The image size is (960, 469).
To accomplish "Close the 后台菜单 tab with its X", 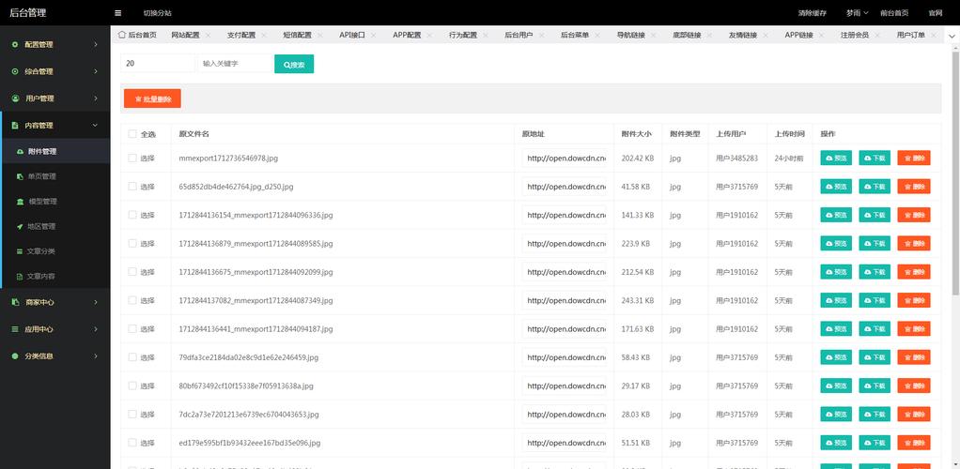I will [597, 36].
